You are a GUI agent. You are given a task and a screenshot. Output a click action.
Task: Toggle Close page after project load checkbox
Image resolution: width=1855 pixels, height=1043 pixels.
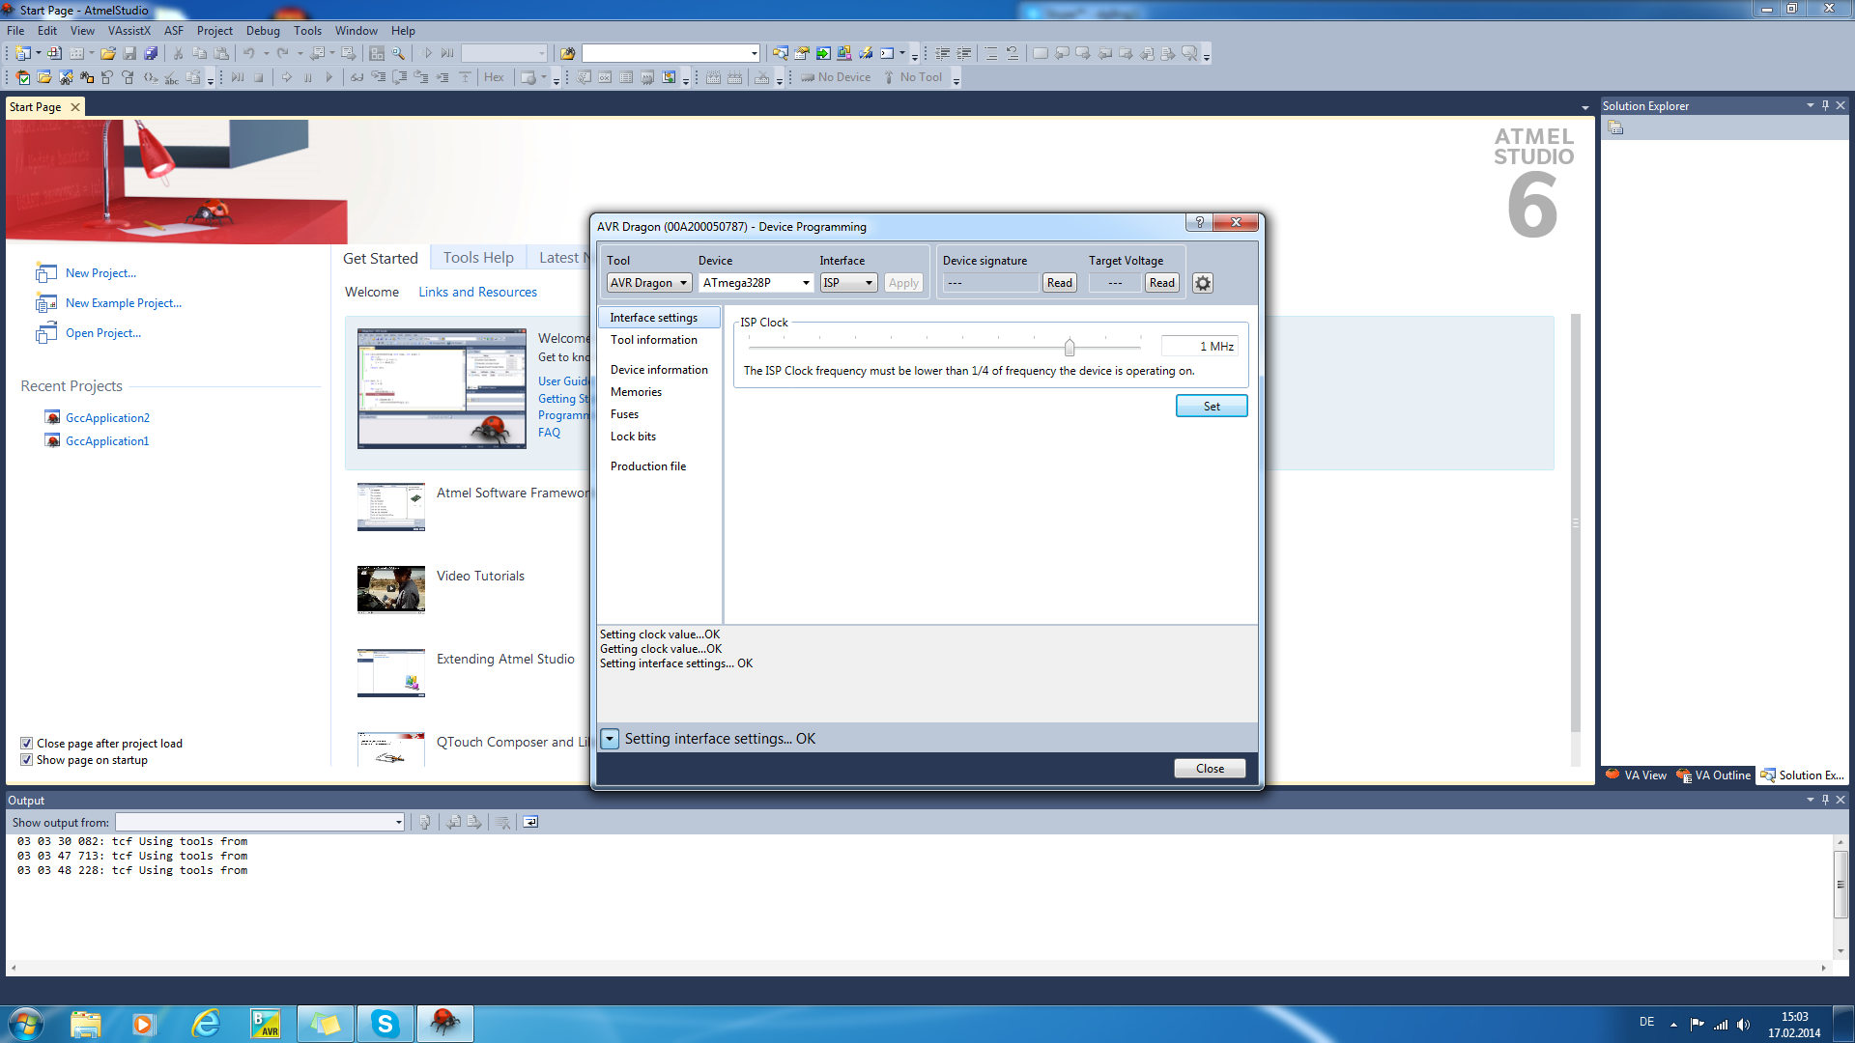27,744
